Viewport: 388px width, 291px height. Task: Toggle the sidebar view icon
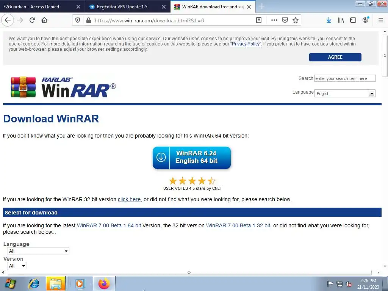[353, 20]
